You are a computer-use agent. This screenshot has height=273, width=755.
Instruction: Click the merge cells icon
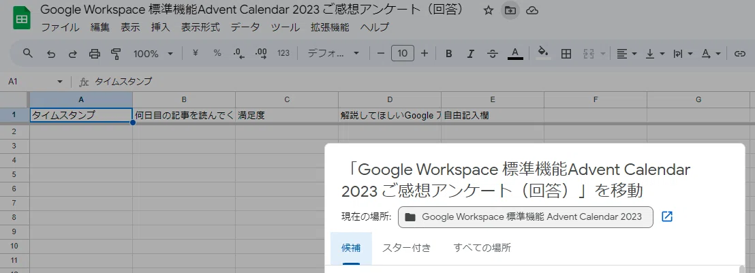[x=589, y=54]
